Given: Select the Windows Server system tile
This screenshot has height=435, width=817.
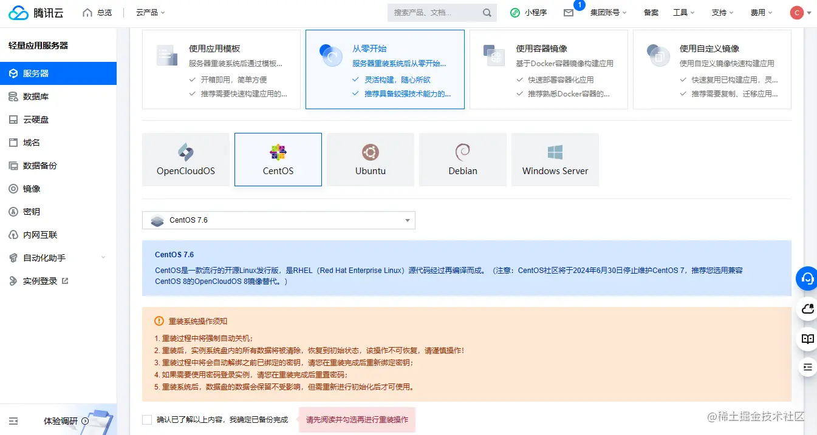Looking at the screenshot, I should click(x=555, y=160).
